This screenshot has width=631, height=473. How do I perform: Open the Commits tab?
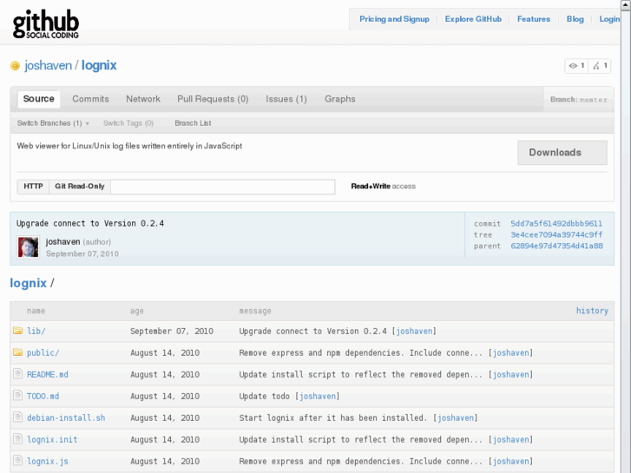tap(90, 99)
